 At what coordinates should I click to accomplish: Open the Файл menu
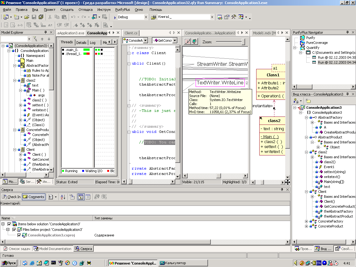7,10
